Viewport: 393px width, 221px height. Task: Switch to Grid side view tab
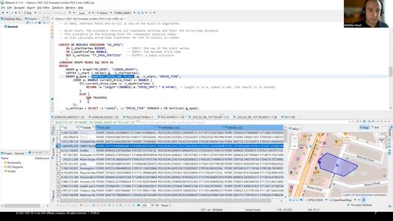click(x=53, y=130)
